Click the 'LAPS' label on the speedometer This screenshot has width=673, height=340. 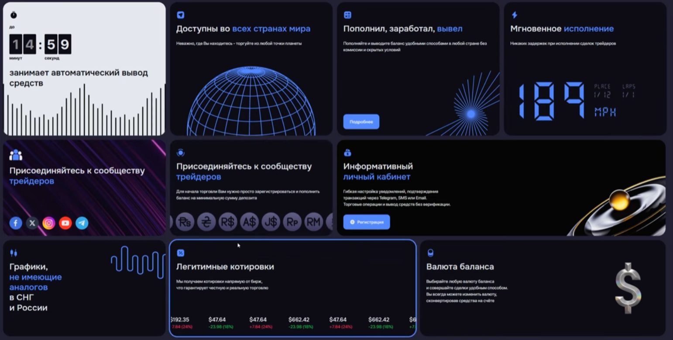[628, 87]
